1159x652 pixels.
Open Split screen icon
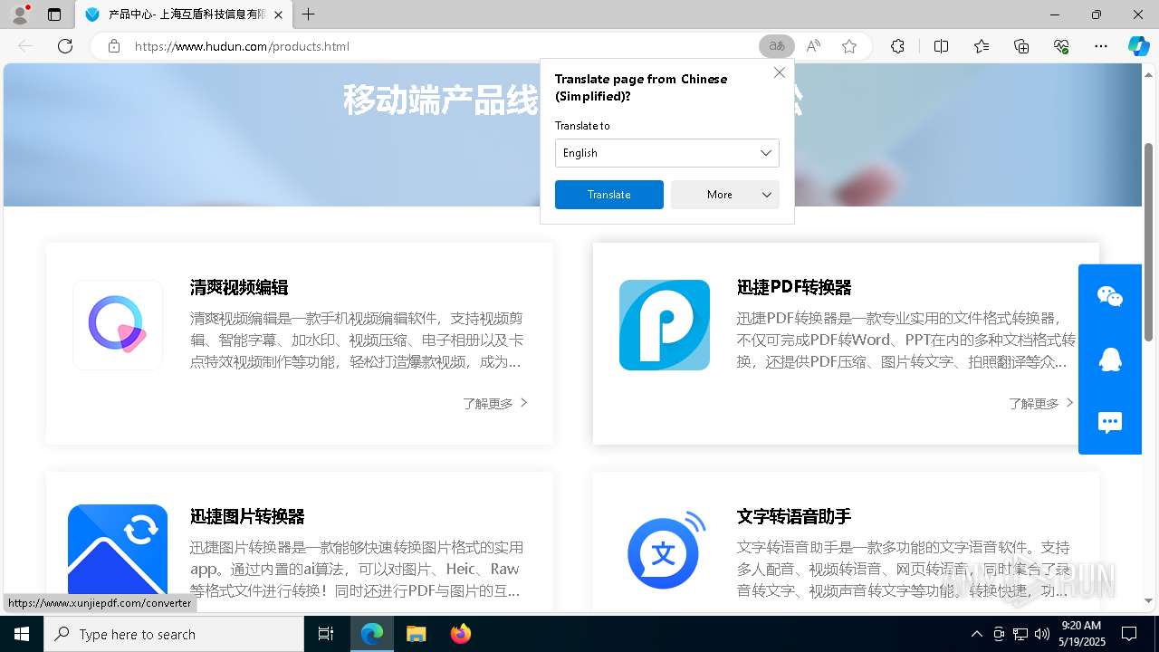tap(941, 46)
